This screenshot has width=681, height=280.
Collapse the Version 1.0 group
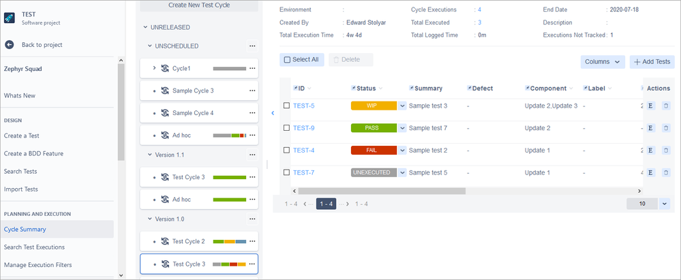150,219
